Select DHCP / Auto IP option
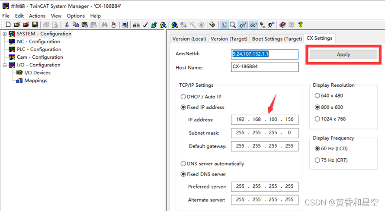Viewport: 385px width, 211px height. [x=201, y=97]
